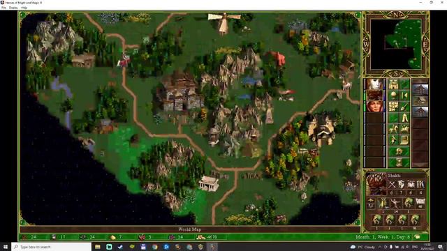Viewport: 447px width, 251px height.
Task: Click the Knowledge skill icon
Action: pos(420,184)
